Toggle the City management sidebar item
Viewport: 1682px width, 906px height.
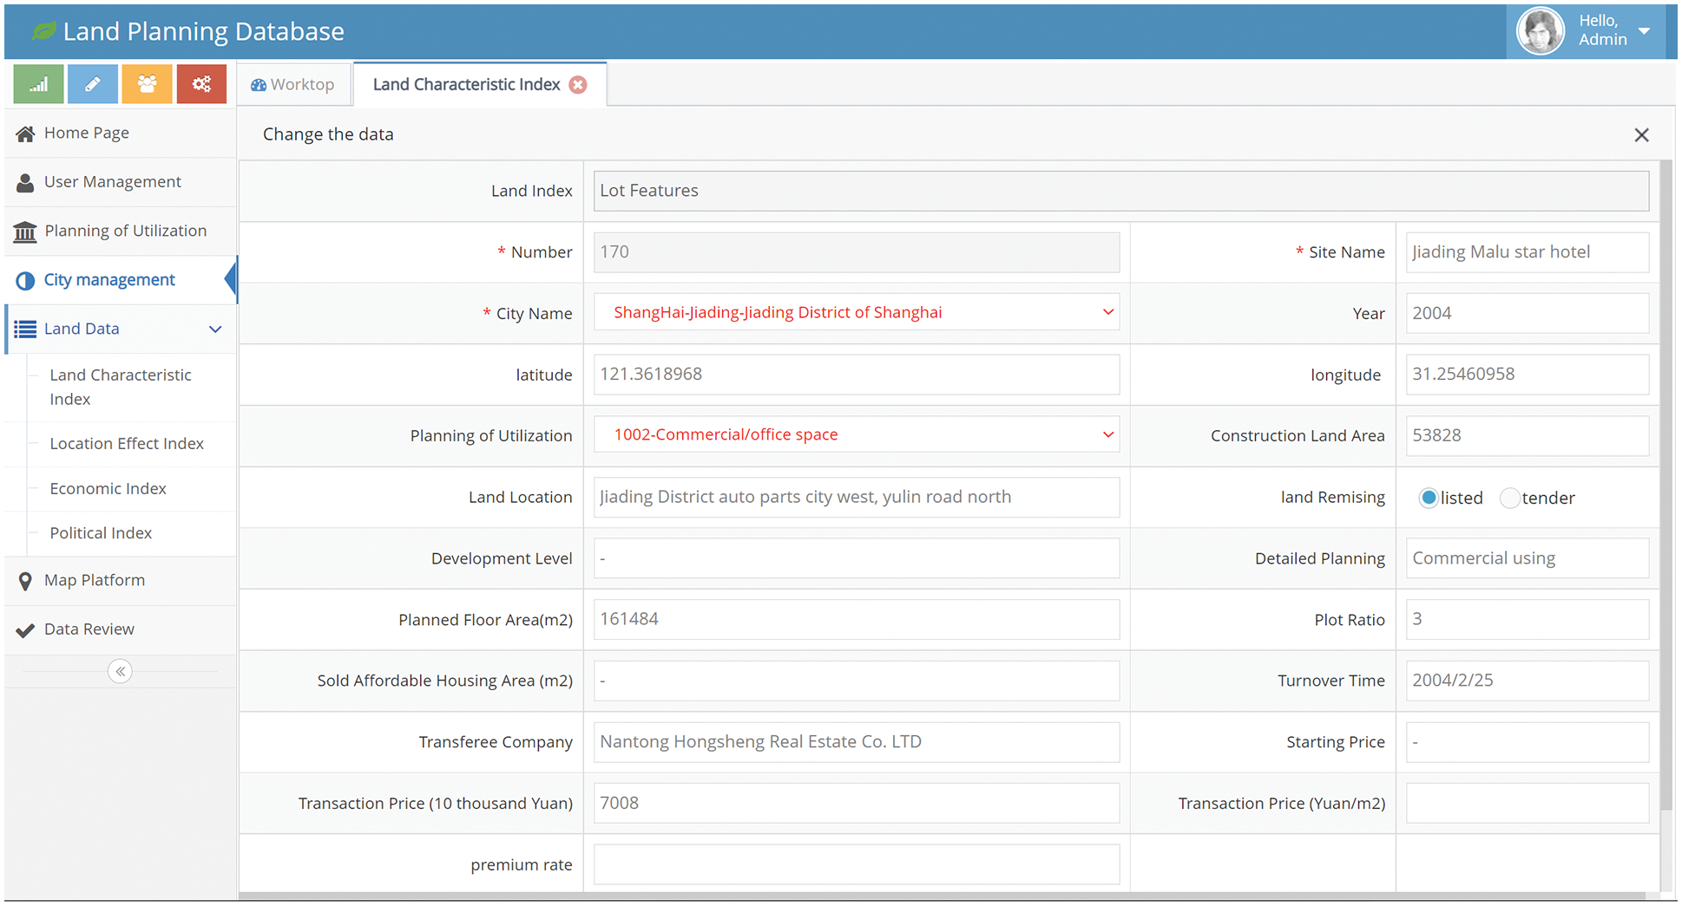(x=108, y=279)
